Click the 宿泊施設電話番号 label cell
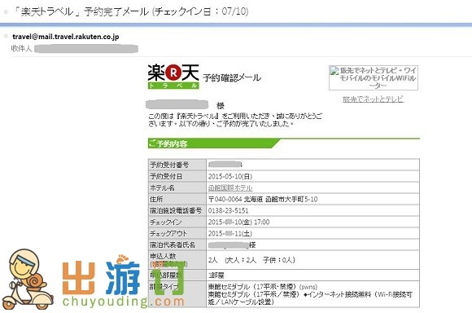 (177, 210)
